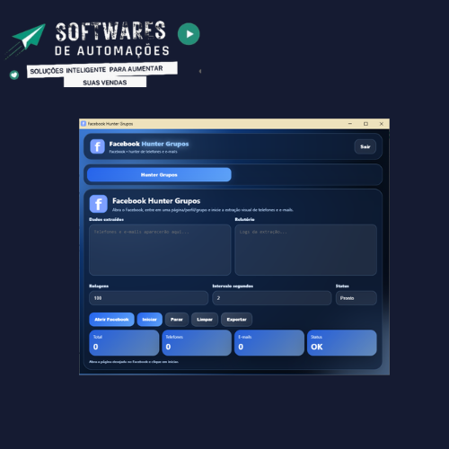
Task: Click the Relatório logs text area
Action: 305,250
